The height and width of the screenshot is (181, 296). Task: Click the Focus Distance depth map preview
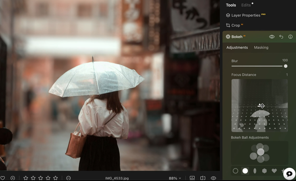(259, 105)
